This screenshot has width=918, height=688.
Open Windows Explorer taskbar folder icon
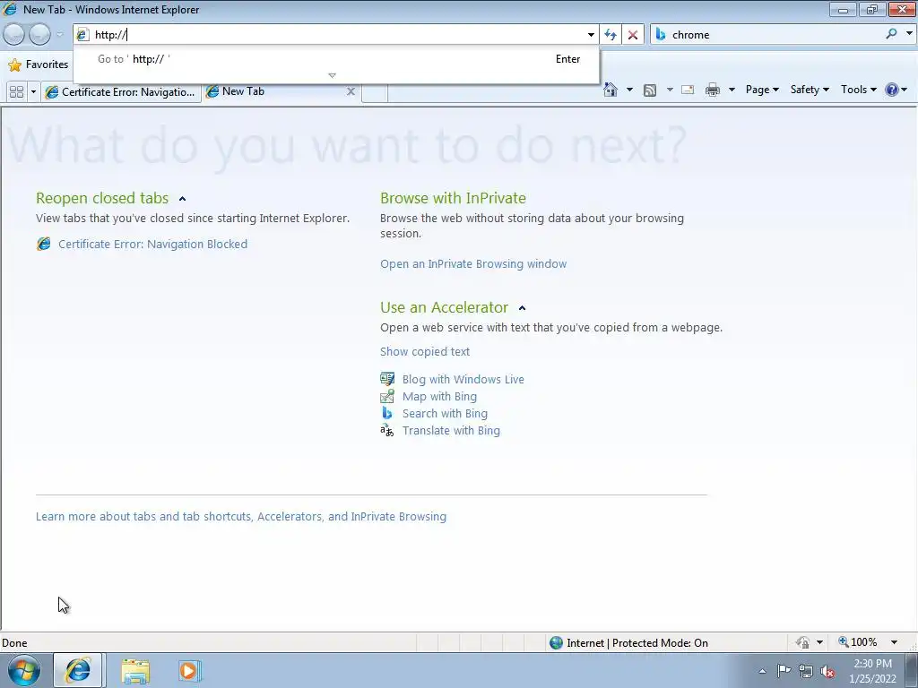click(x=135, y=671)
